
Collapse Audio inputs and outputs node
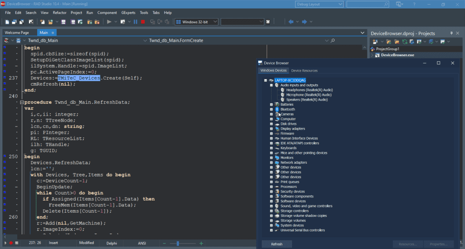272,85
